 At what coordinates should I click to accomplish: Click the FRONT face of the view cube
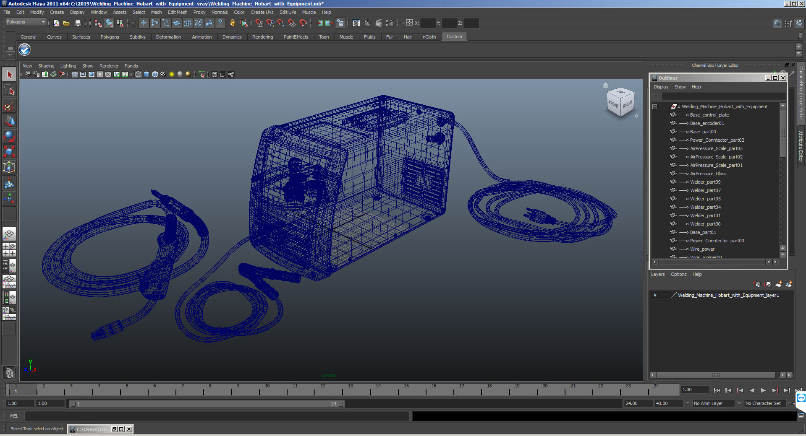[x=614, y=104]
